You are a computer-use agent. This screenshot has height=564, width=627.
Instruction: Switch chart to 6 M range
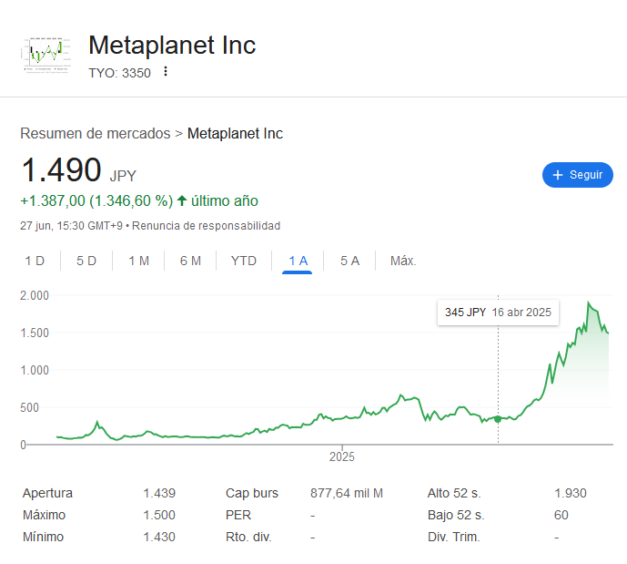190,261
